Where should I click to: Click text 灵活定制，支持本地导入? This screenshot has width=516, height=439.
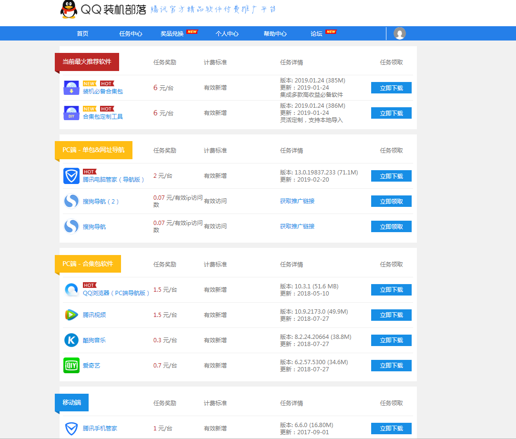coord(311,120)
